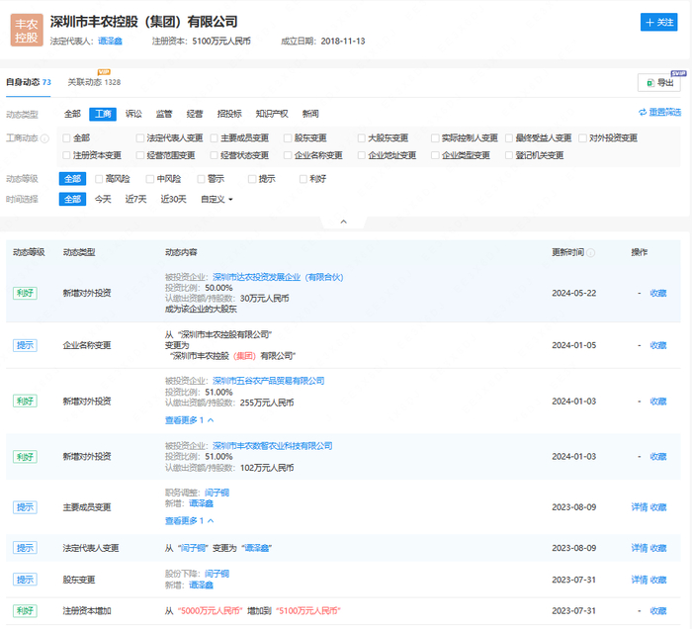Tick the 高风险 level checkbox

tap(99, 179)
